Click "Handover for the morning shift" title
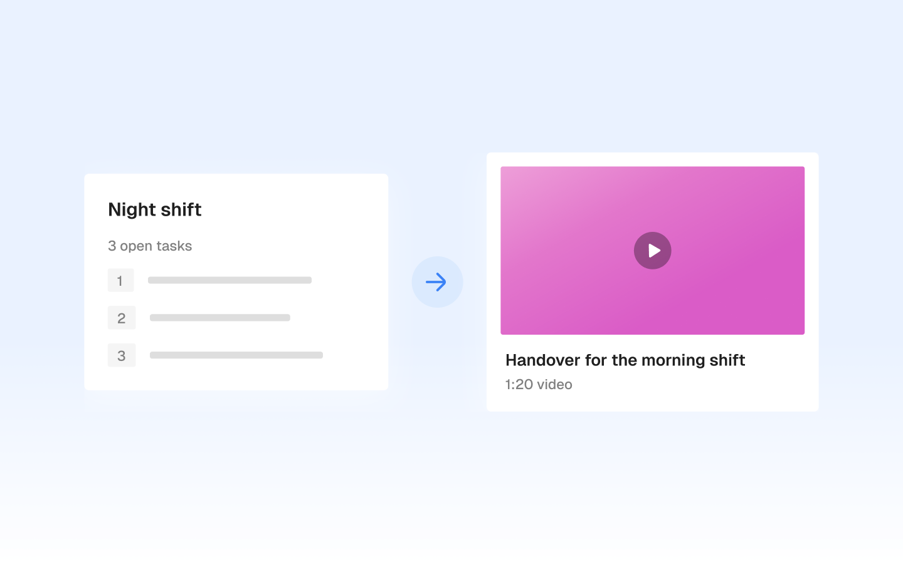903x564 pixels. click(625, 360)
